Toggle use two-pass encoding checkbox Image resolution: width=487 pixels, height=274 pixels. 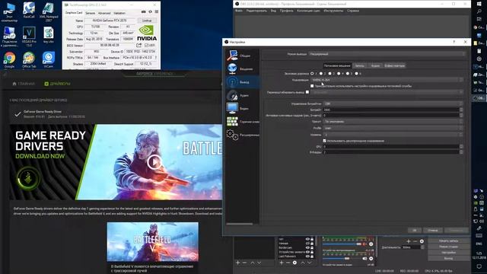coord(325,141)
